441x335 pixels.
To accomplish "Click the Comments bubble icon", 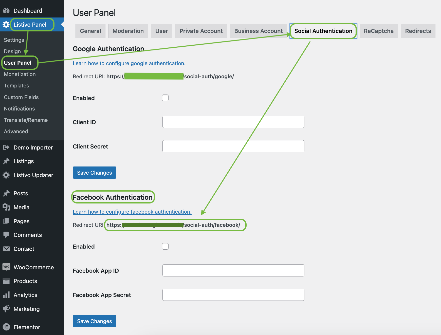I will (x=6, y=235).
